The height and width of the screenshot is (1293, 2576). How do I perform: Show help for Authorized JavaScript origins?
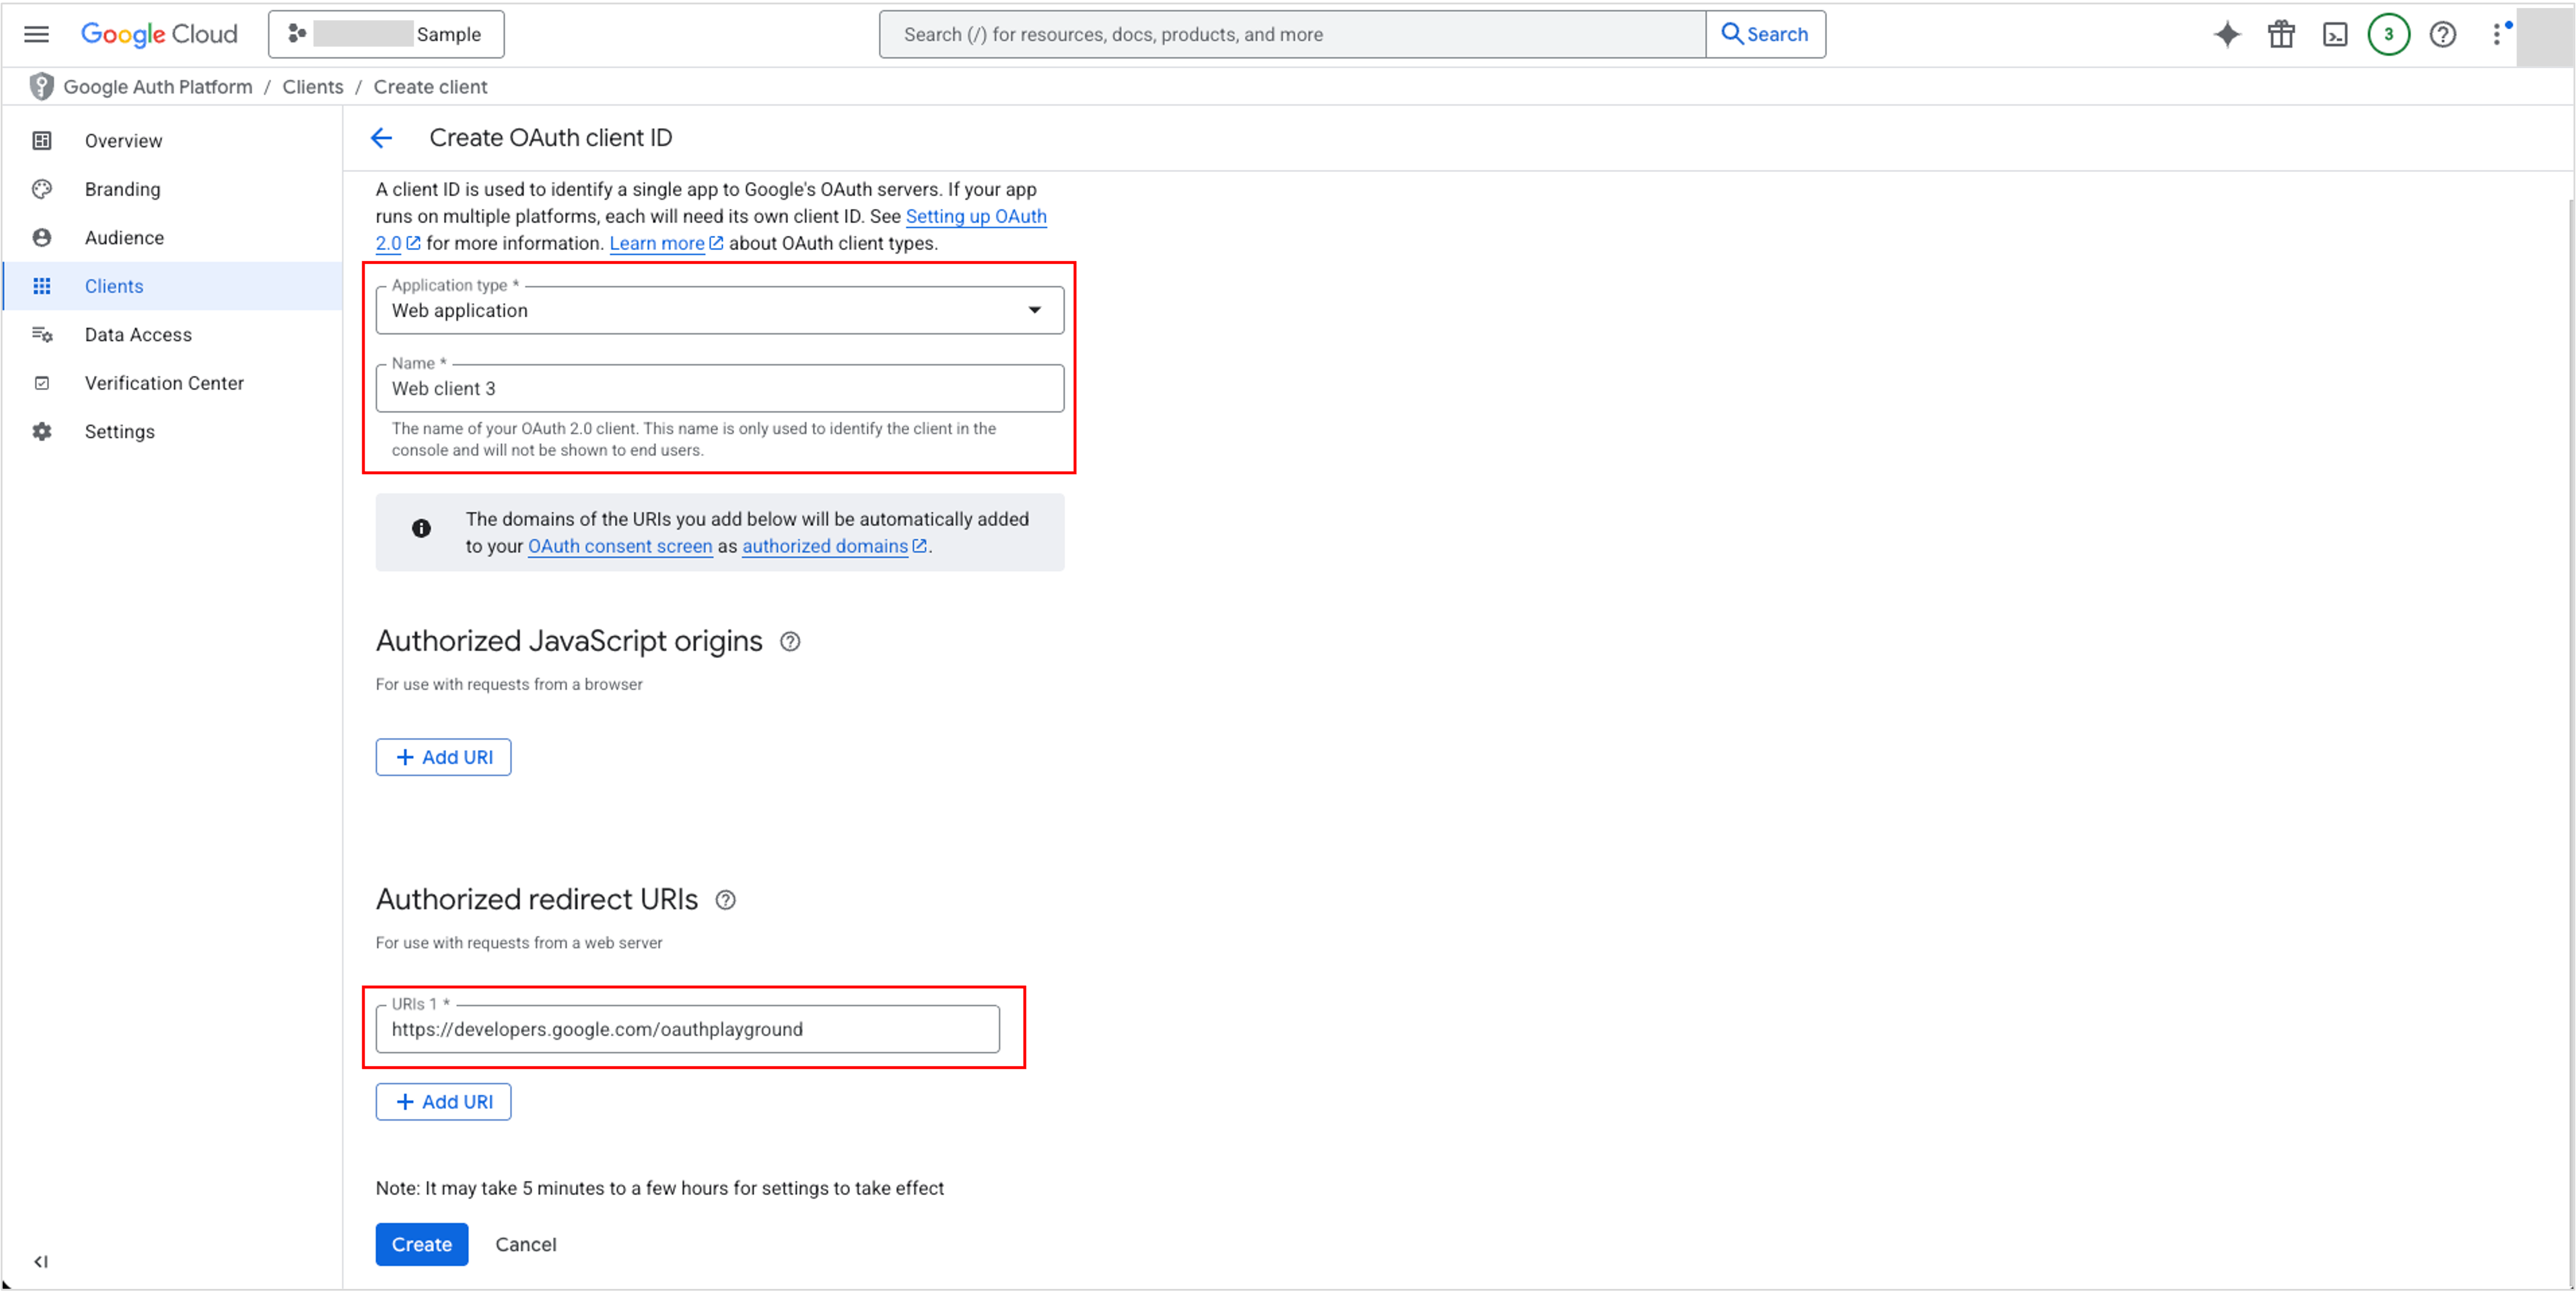coord(790,642)
